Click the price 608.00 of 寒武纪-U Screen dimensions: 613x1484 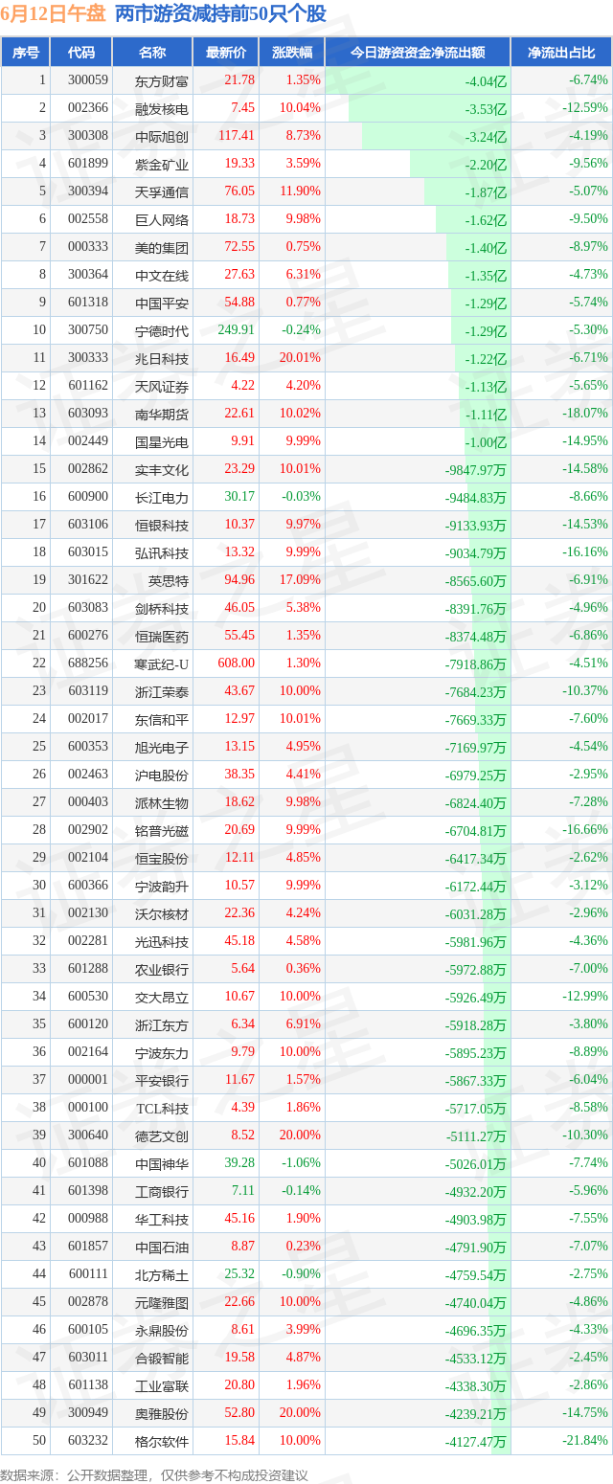237,663
